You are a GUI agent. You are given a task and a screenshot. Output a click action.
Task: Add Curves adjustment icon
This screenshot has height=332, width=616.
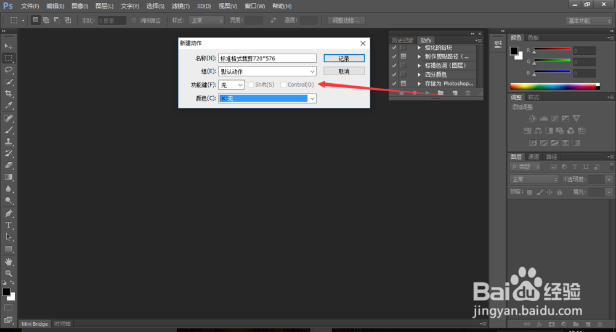point(554,118)
